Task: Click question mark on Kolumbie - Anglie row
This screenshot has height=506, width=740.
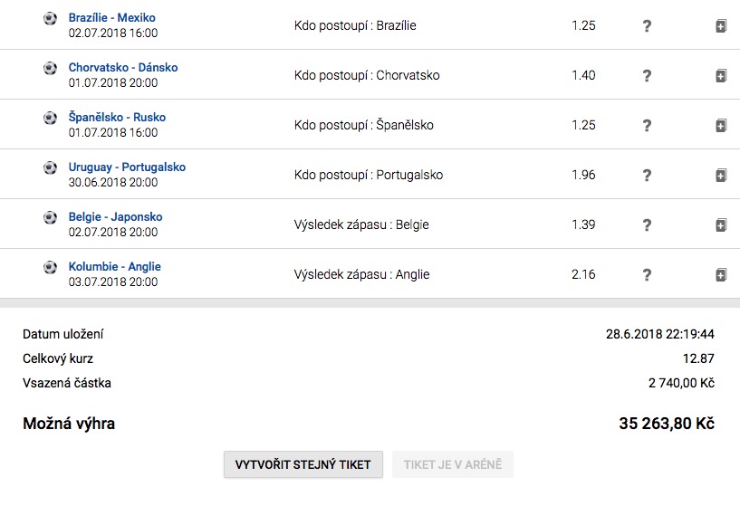Action: [x=647, y=275]
